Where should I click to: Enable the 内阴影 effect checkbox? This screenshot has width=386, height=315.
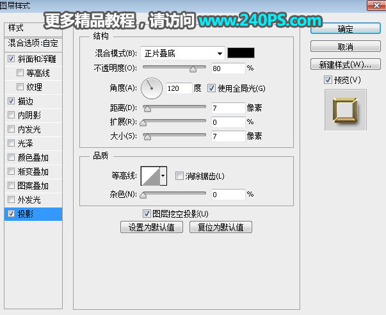click(11, 115)
